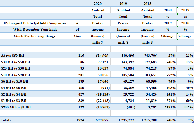
Task: Select the '$2 Bil to $4 Bil' cell
Action: click(14, 94)
